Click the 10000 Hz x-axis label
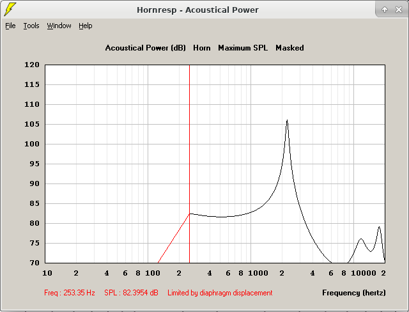The height and width of the screenshot is (312, 409). coord(364,273)
